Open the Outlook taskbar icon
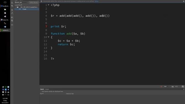The height and width of the screenshot is (104, 185). [5, 27]
